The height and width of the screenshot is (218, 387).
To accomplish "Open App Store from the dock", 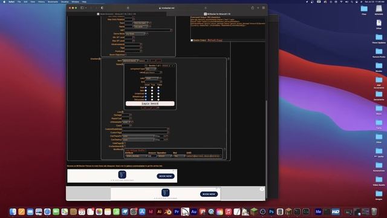I will coord(142,212).
